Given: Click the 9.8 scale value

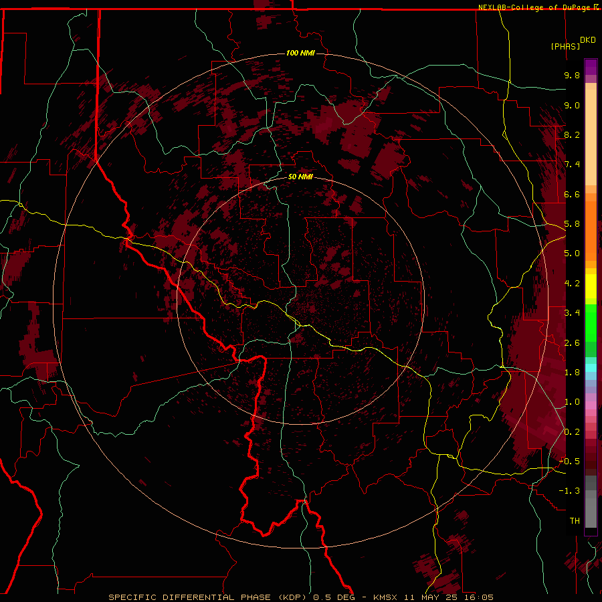Looking at the screenshot, I should point(572,75).
